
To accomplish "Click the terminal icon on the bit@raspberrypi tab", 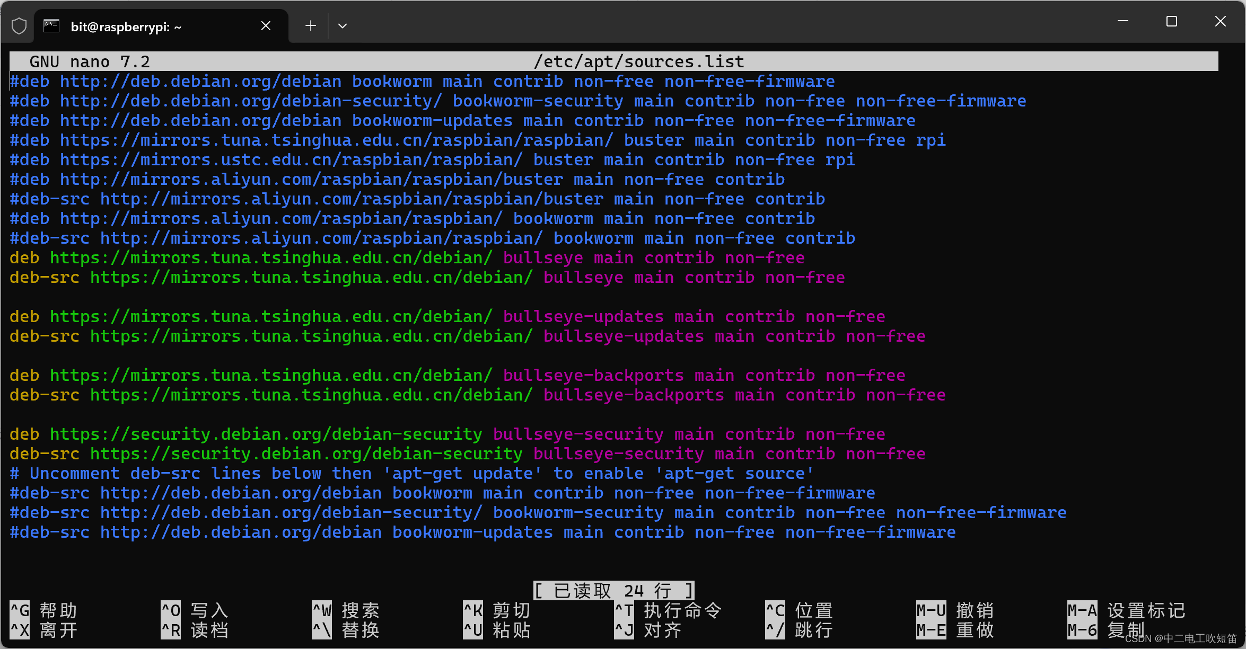I will pos(51,26).
